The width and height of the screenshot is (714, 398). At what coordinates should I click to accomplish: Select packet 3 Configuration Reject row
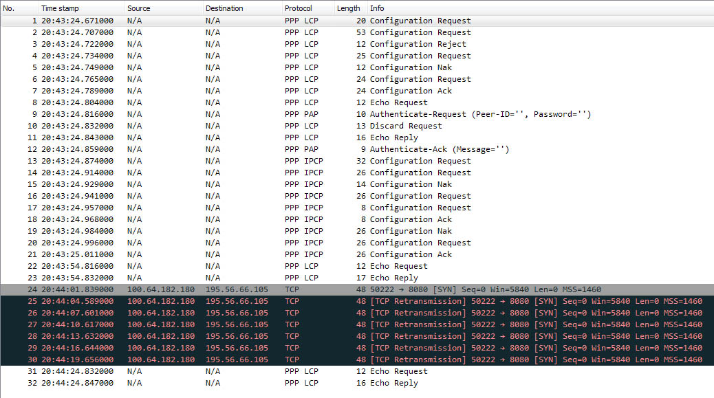[418, 44]
